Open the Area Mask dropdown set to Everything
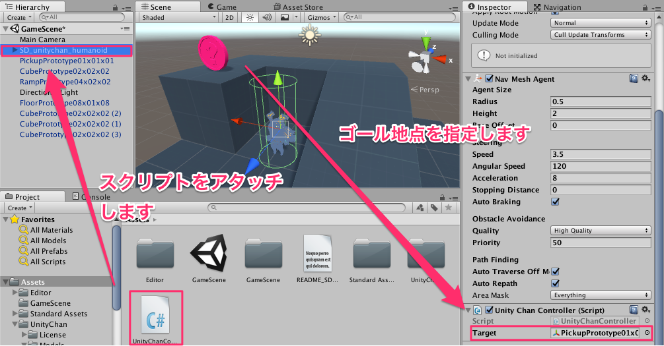Screen dimensions: 664x346 click(601, 295)
